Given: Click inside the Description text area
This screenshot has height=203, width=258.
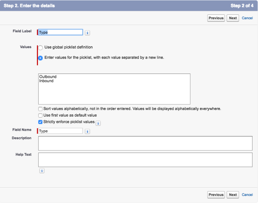Looking at the screenshot, I should coord(145,143).
